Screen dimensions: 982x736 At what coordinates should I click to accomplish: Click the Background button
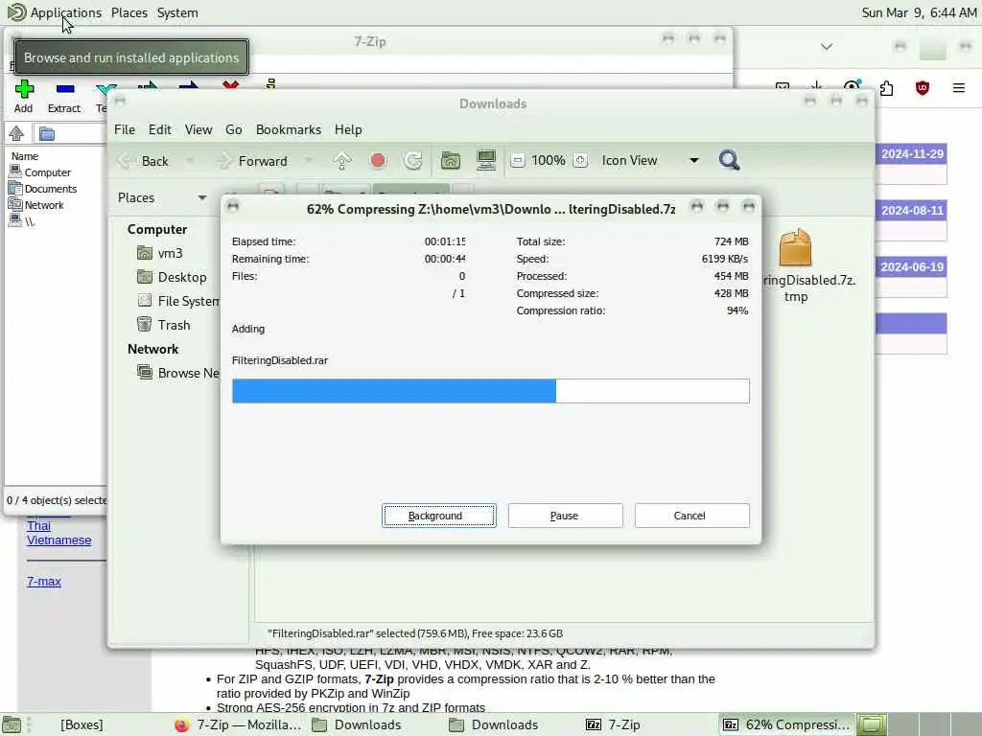(439, 516)
